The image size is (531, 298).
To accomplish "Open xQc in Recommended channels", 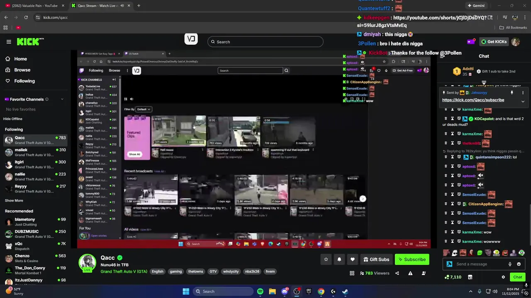I will tap(35, 246).
